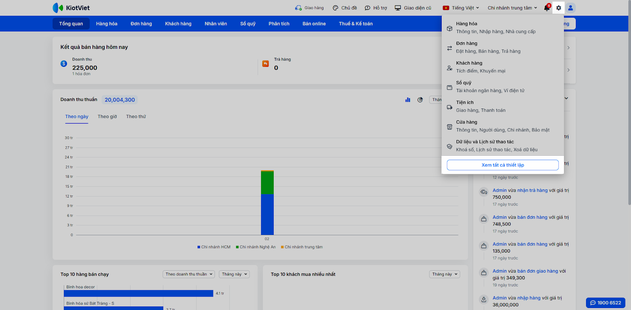Click the Đơn hàng swap arrows icon

click(450, 48)
